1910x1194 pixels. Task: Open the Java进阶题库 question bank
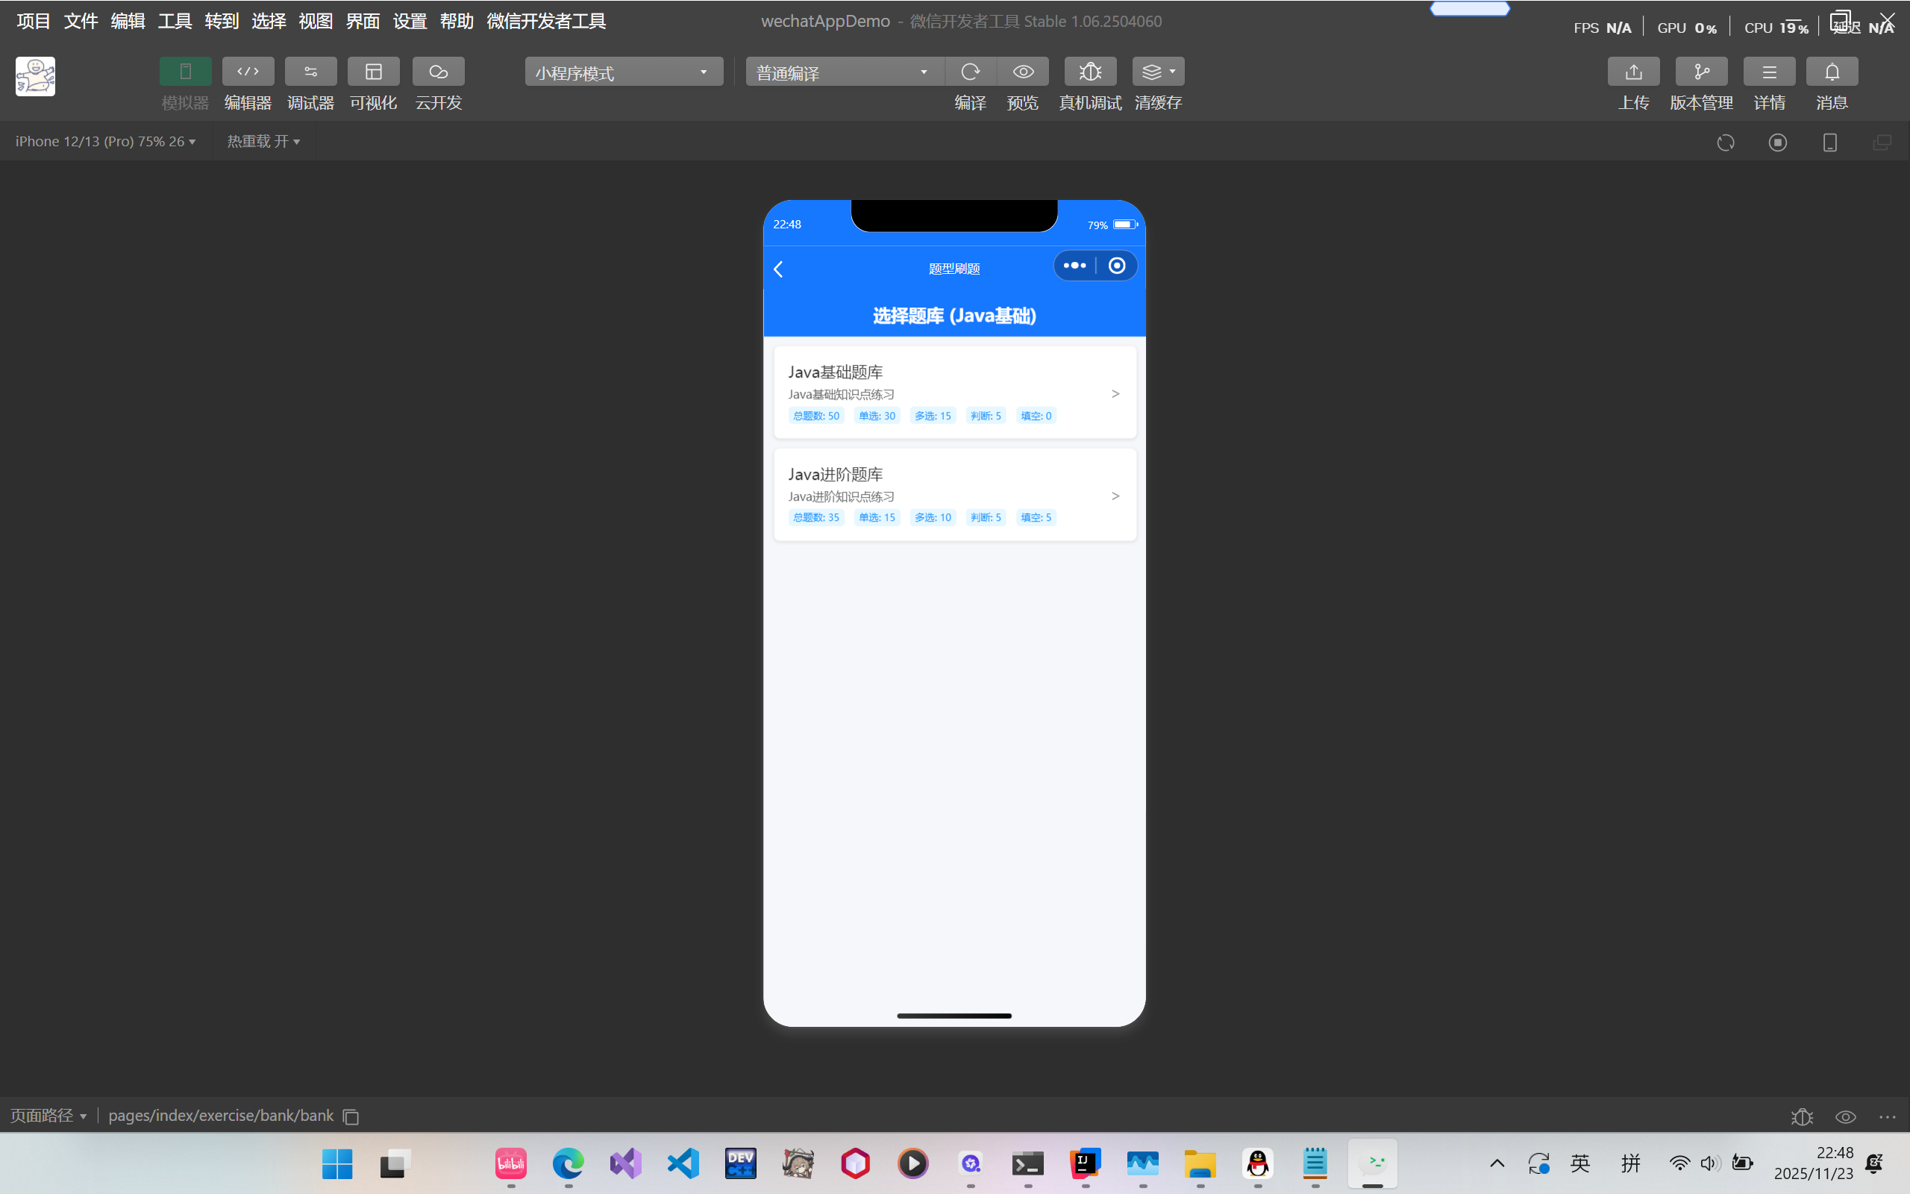point(954,495)
